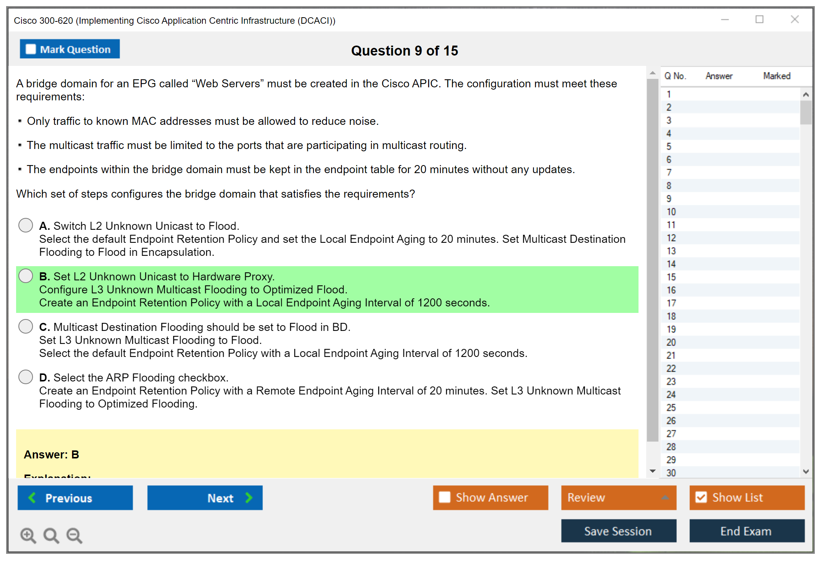824x563 pixels.
Task: Click question list scroll up arrow
Action: 806,95
